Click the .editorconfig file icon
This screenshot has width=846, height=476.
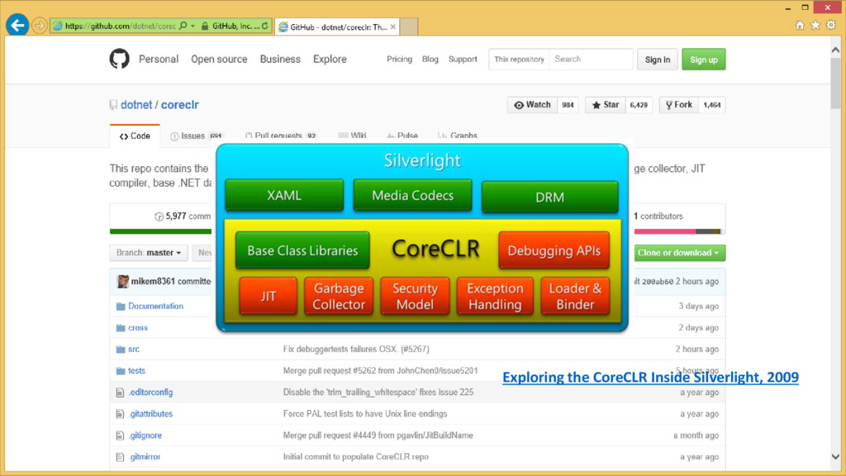pyautogui.click(x=120, y=393)
